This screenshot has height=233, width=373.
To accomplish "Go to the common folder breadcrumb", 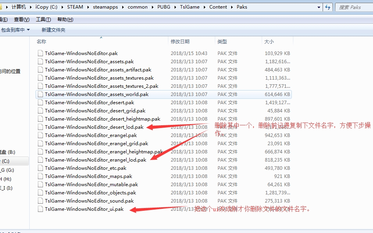I will point(138,7).
